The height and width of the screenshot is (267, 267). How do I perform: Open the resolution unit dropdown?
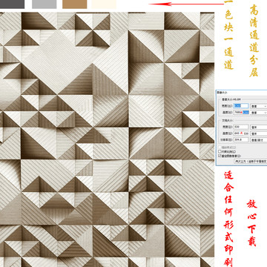point(259,140)
